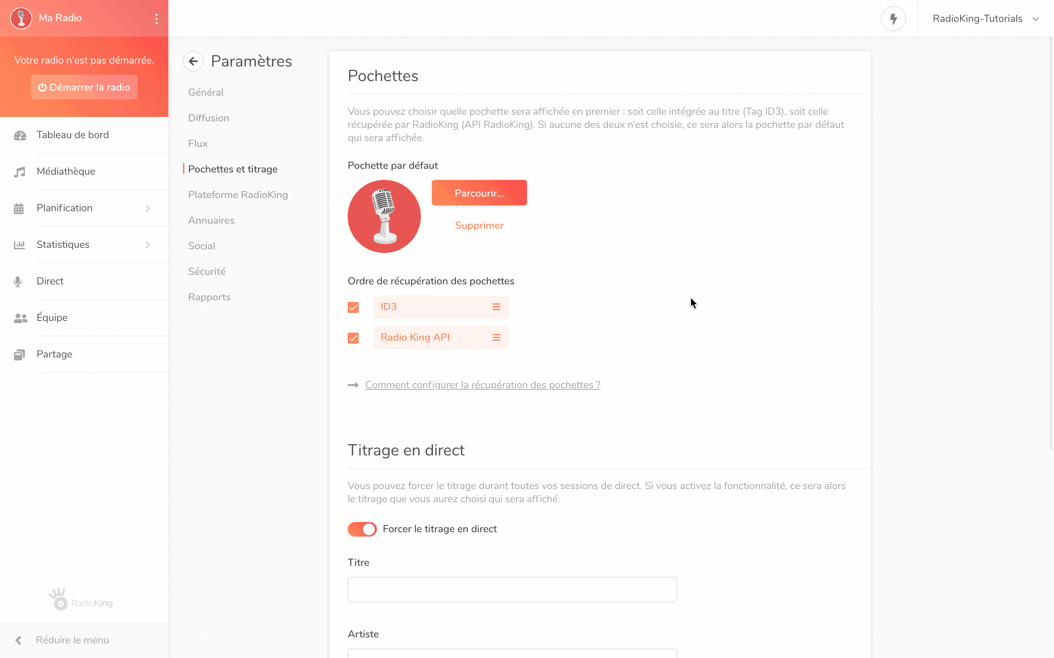Uncheck the Radio King API checkbox

(x=353, y=338)
